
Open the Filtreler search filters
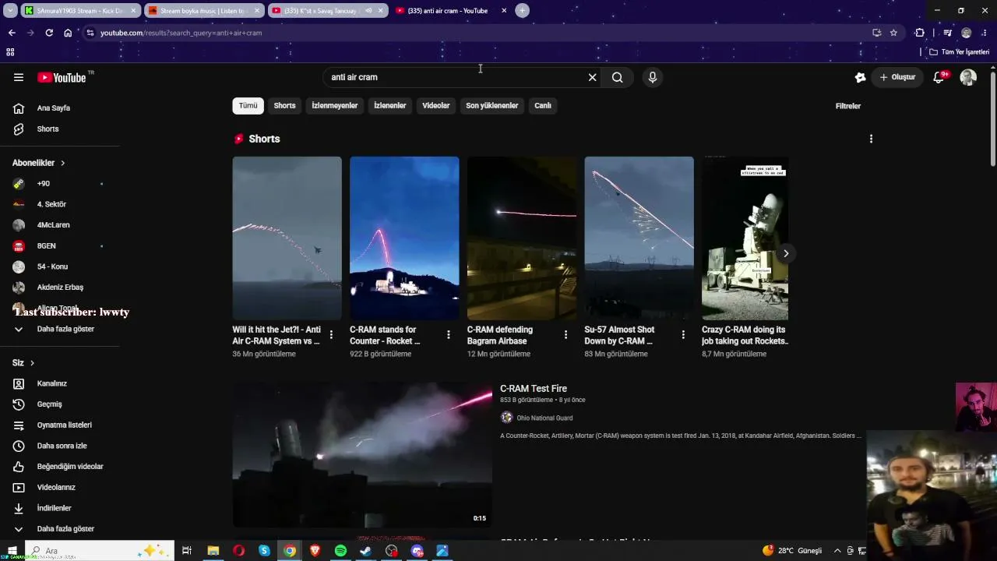pyautogui.click(x=848, y=106)
